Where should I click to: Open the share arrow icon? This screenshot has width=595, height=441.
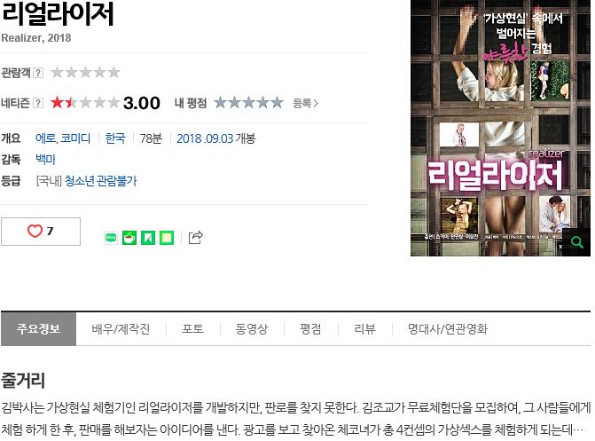click(196, 238)
